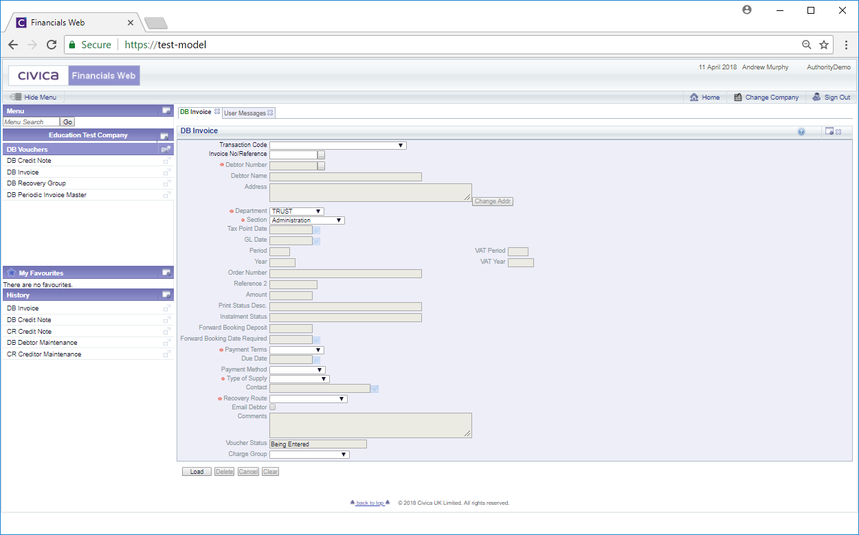
Task: Click the Sign Out person icon
Action: coord(816,98)
